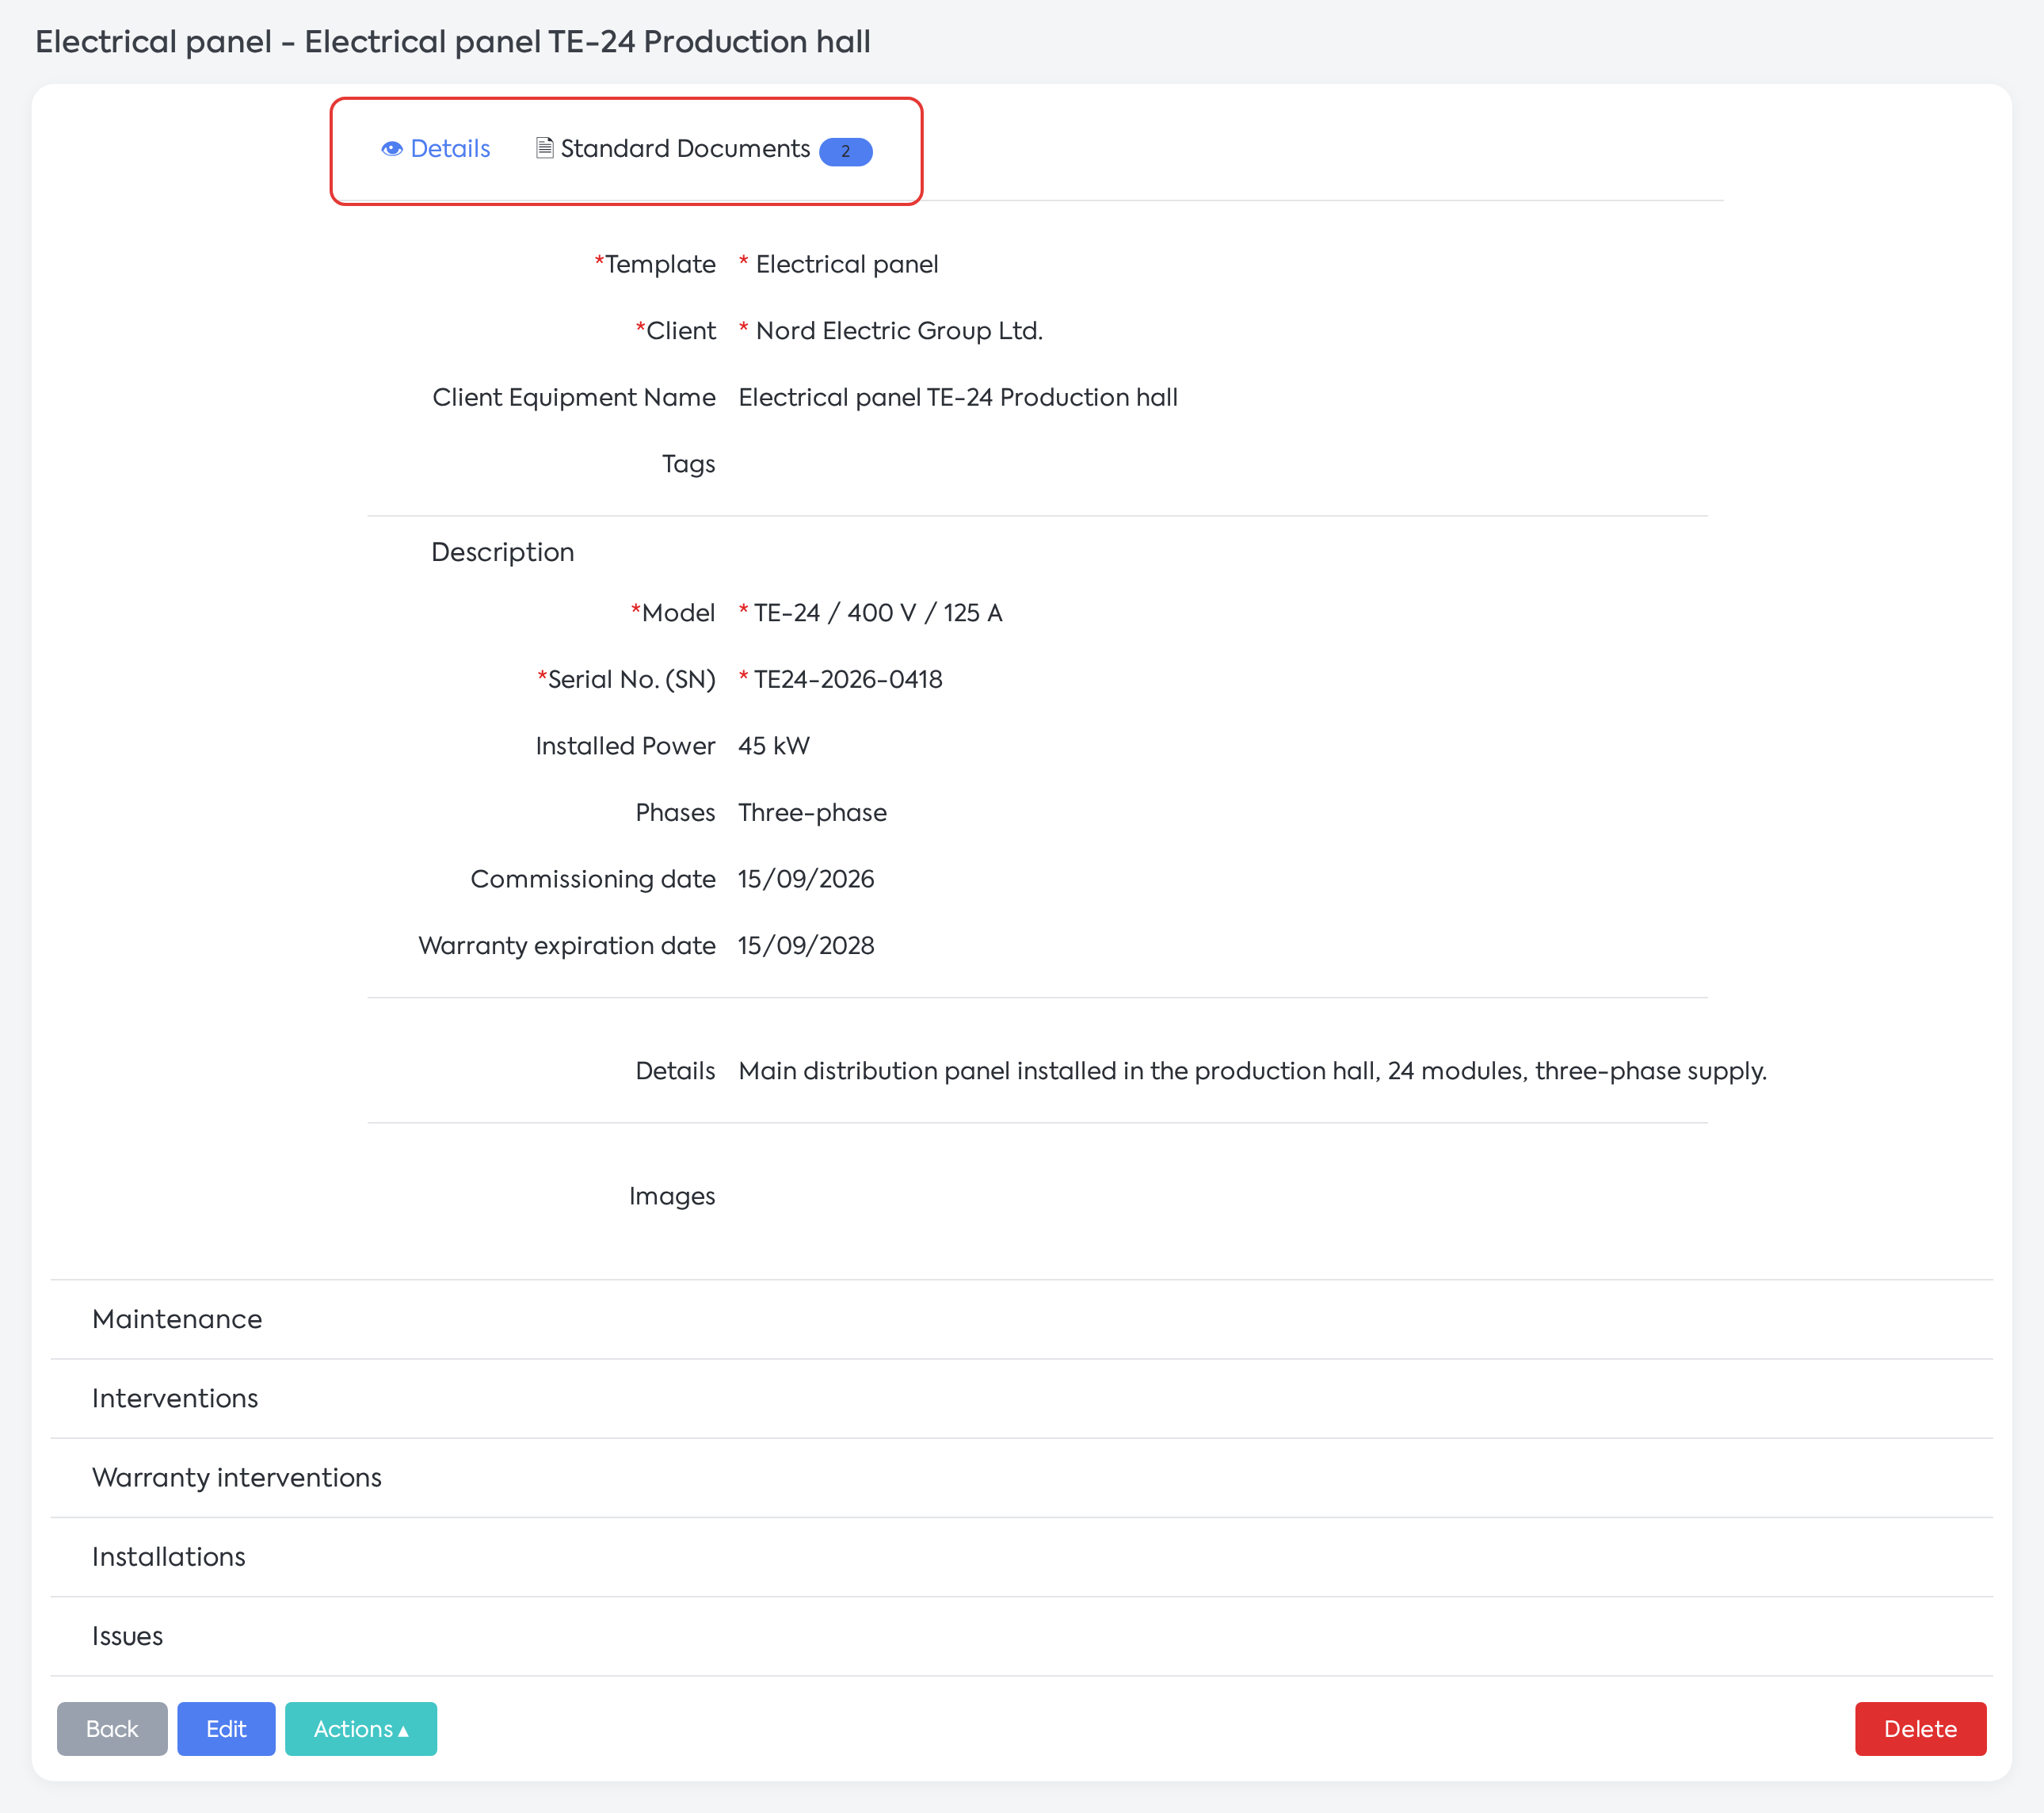The width and height of the screenshot is (2044, 1813).
Task: Click the Warranty expiration date 15/09/2028
Action: tap(806, 945)
